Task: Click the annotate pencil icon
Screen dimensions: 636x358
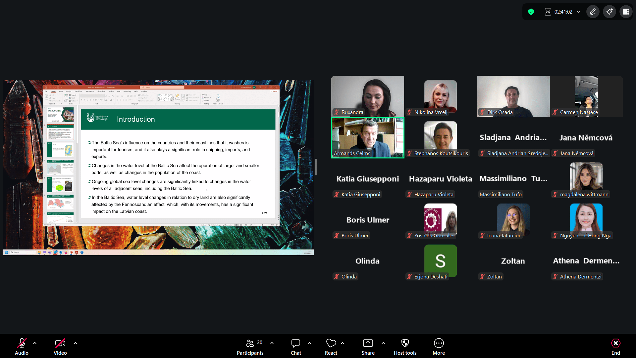Action: point(593,12)
